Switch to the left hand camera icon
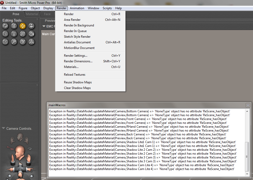The height and width of the screenshot is (180, 253). [13, 140]
